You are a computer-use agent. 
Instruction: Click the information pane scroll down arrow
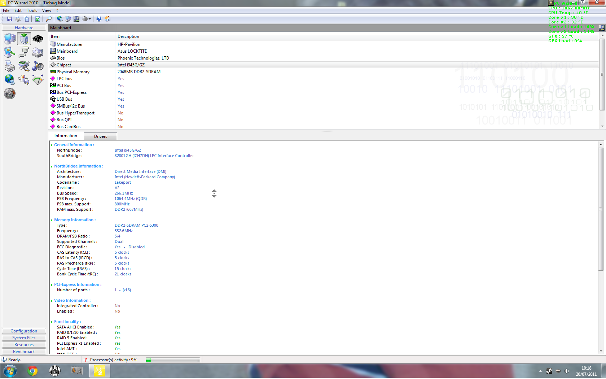pyautogui.click(x=601, y=351)
